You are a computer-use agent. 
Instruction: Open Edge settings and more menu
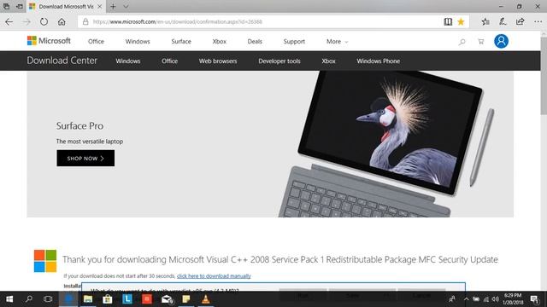point(538,22)
